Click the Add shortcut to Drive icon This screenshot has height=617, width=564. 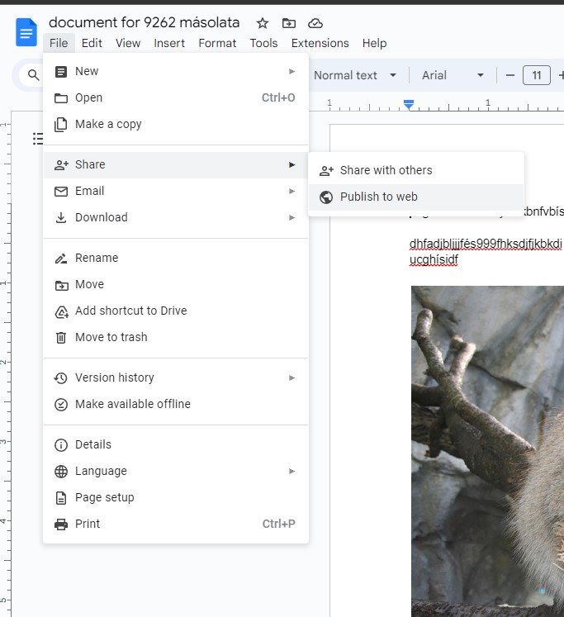(x=61, y=311)
